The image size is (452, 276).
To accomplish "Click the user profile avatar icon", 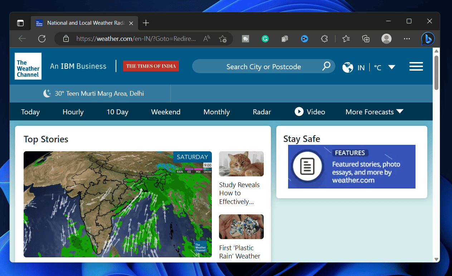I will click(x=387, y=39).
